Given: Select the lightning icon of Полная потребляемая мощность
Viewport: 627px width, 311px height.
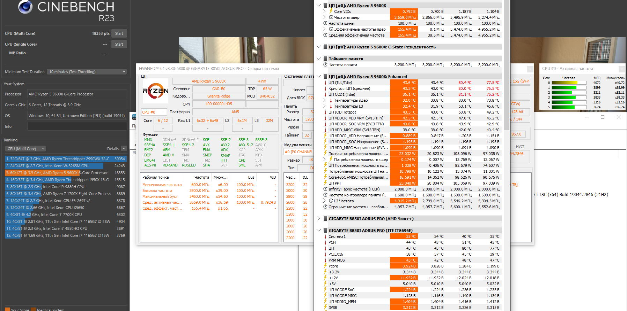Looking at the screenshot, I should (x=325, y=154).
